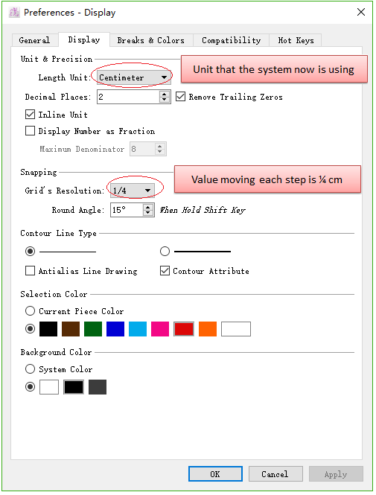The height and width of the screenshot is (495, 376).
Task: Toggle Remove Trailing Zeros checkbox
Action: click(x=180, y=97)
